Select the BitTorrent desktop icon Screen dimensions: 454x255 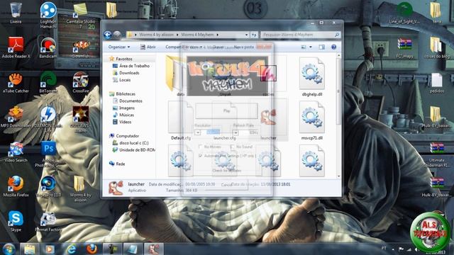[x=48, y=83]
